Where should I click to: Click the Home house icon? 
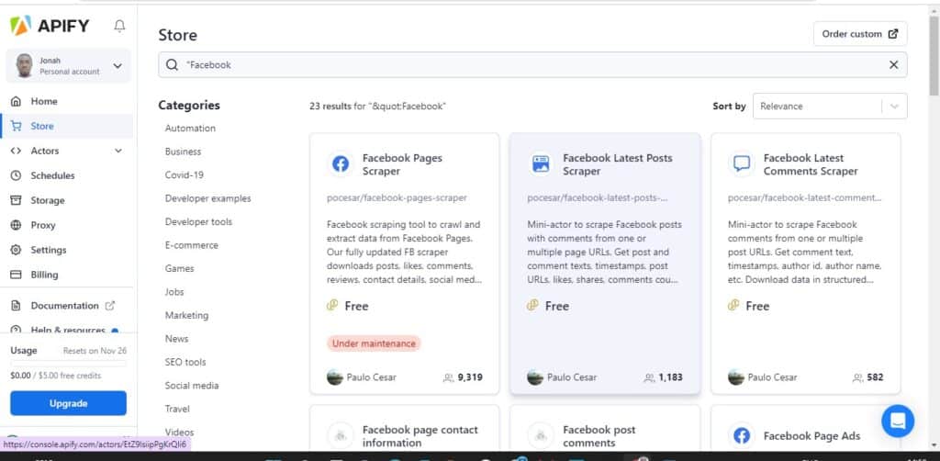pos(17,101)
